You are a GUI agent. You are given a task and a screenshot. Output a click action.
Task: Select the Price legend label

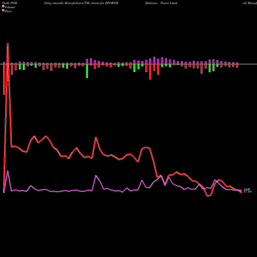coord(8,11)
